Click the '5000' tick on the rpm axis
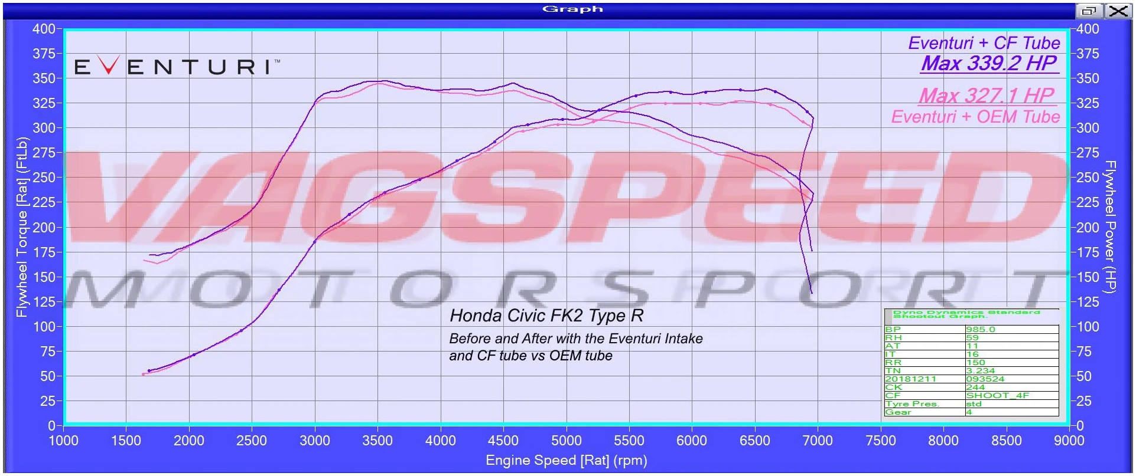The image size is (1136, 476). 567,441
